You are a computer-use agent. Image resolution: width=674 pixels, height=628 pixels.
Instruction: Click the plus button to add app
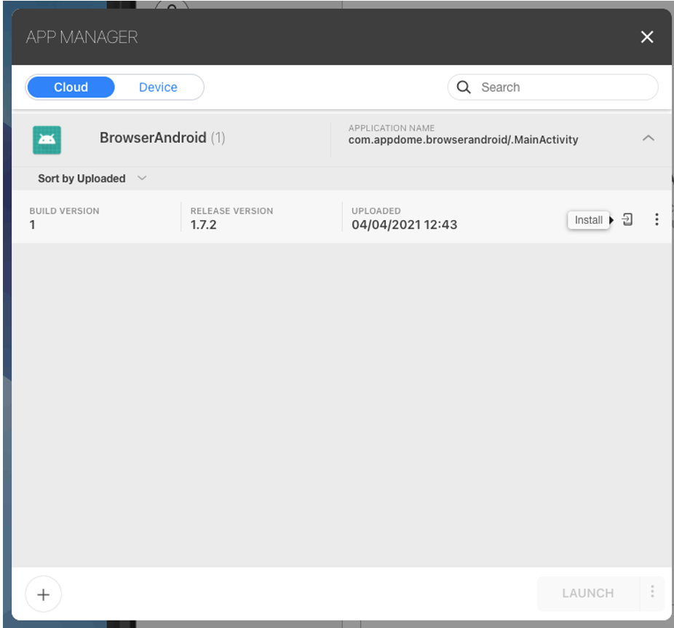(43, 594)
